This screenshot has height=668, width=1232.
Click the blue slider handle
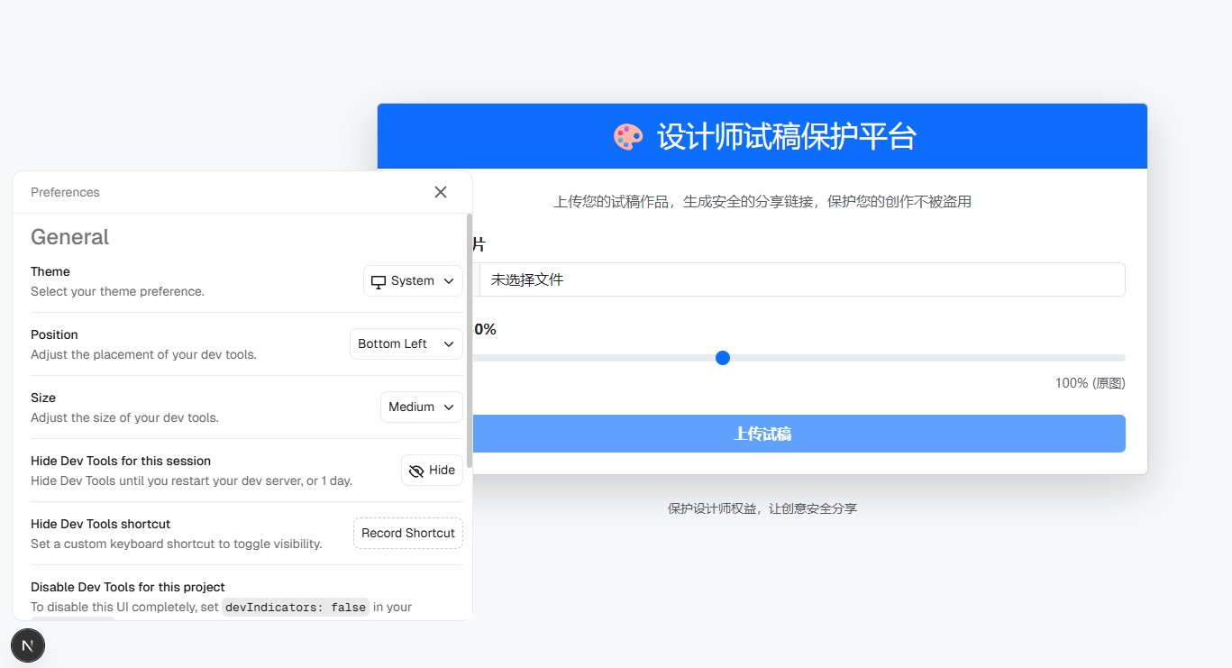tap(722, 358)
